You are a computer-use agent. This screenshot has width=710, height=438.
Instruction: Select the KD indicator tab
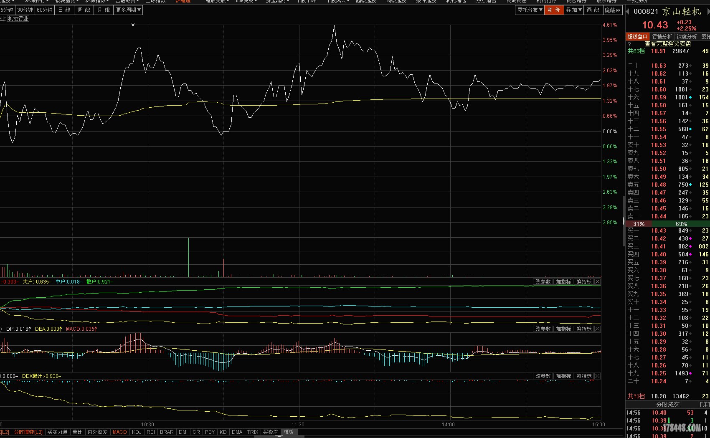click(x=223, y=432)
